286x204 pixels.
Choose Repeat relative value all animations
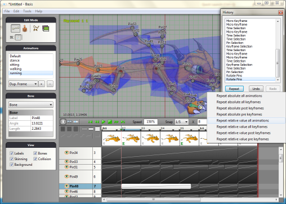tap(246, 120)
